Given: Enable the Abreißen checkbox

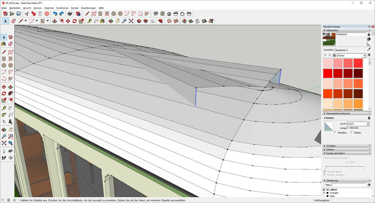Looking at the screenshot, I should (335, 132).
